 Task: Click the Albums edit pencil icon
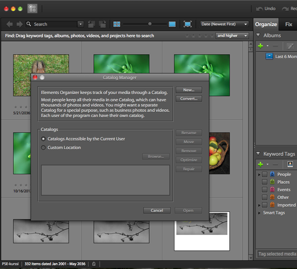coord(290,46)
